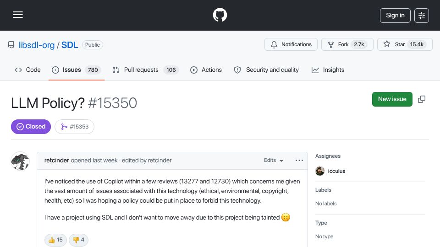
Task: Click the Pull requests count 106 badge
Action: [171, 70]
